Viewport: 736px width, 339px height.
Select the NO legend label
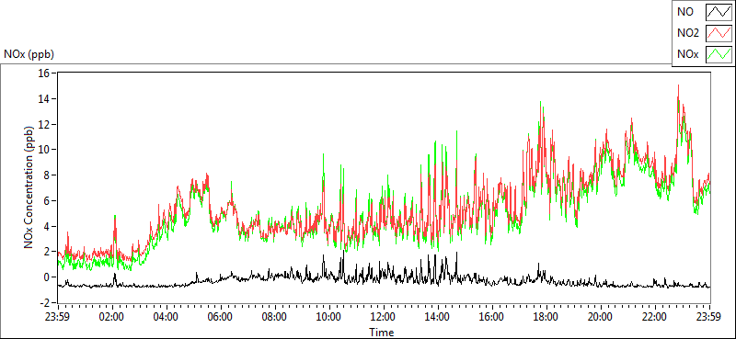pos(684,13)
